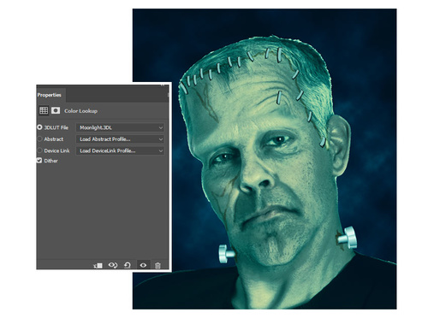Viewport: 428px width, 318px height.
Task: Click the Color Lookup title label
Action: [80, 111]
